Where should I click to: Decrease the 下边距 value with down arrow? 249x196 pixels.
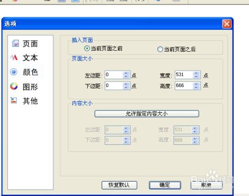[126, 88]
